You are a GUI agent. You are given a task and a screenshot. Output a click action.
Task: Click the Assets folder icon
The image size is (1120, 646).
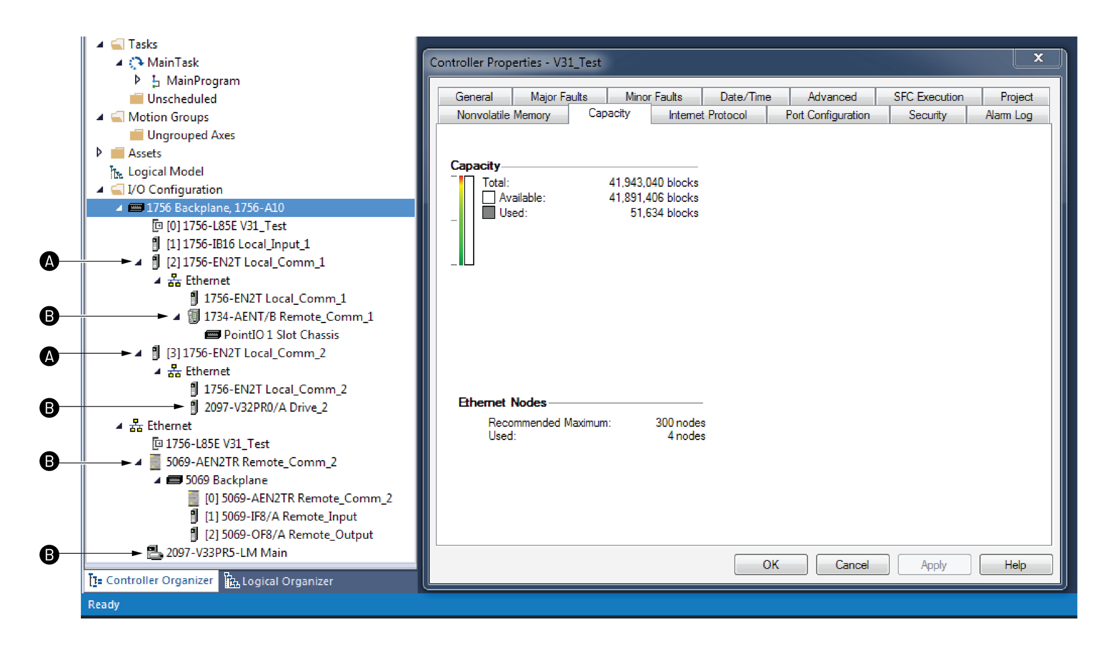tap(118, 153)
